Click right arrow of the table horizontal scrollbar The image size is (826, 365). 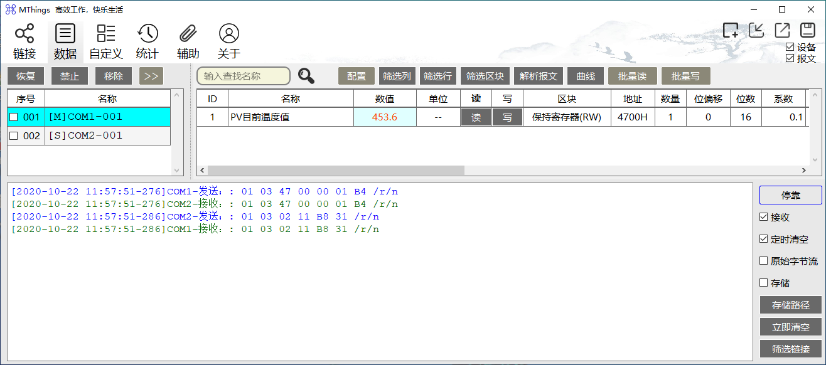[x=803, y=170]
